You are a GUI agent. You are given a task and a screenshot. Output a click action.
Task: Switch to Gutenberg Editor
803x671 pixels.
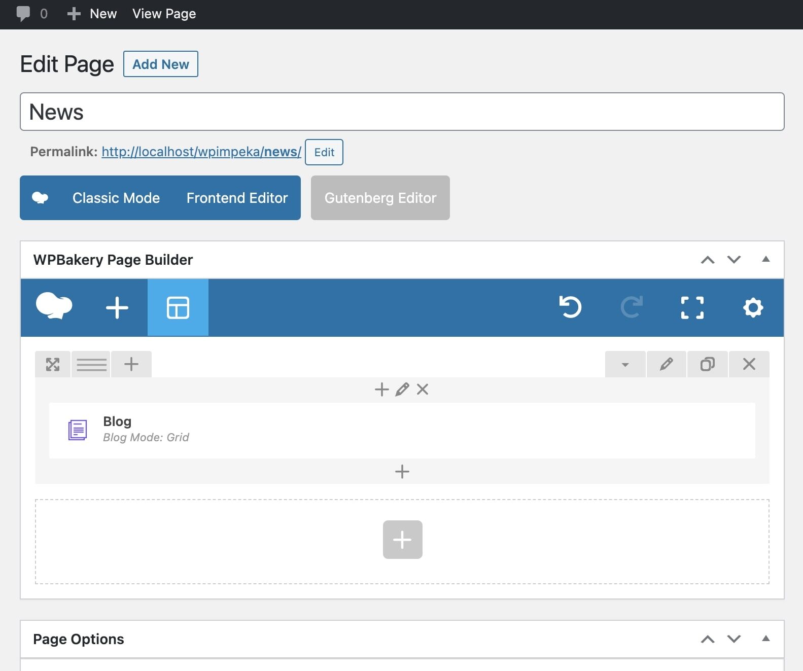[380, 198]
